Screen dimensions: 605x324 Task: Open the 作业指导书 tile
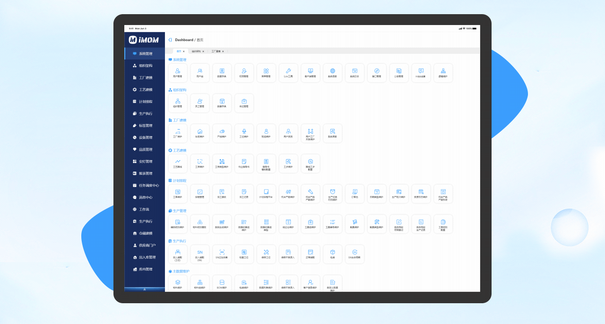click(x=244, y=163)
